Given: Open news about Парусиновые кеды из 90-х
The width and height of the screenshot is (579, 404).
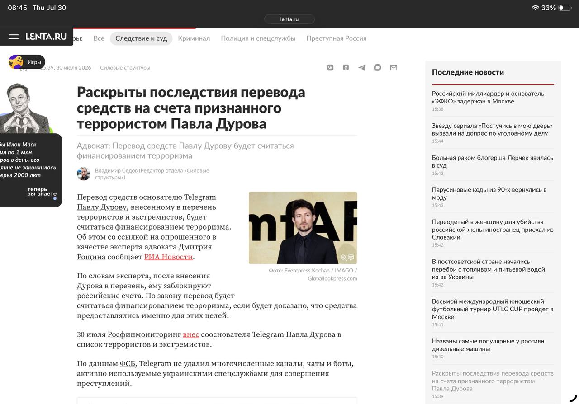Looking at the screenshot, I should pyautogui.click(x=489, y=193).
